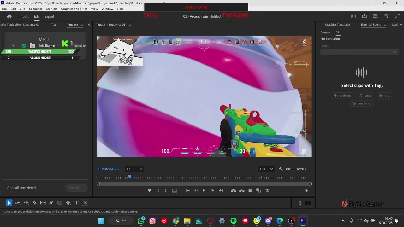The width and height of the screenshot is (404, 227).
Task: Open the Program monitor wrench settings
Action: click(281, 169)
